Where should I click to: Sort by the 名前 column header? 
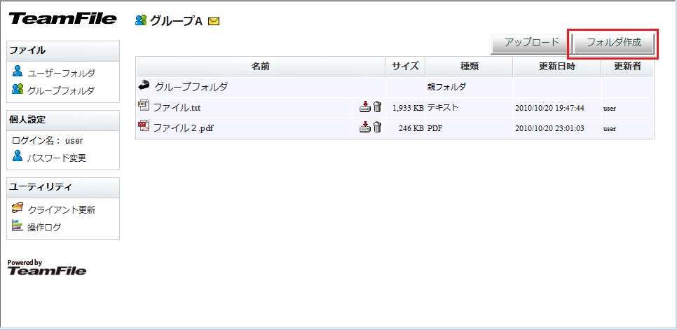[x=260, y=67]
